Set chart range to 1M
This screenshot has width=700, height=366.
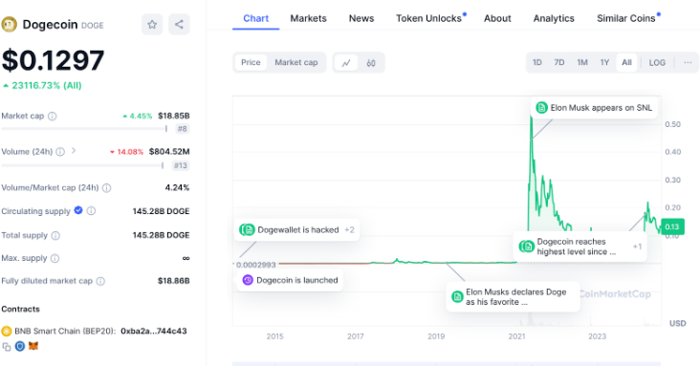(582, 62)
